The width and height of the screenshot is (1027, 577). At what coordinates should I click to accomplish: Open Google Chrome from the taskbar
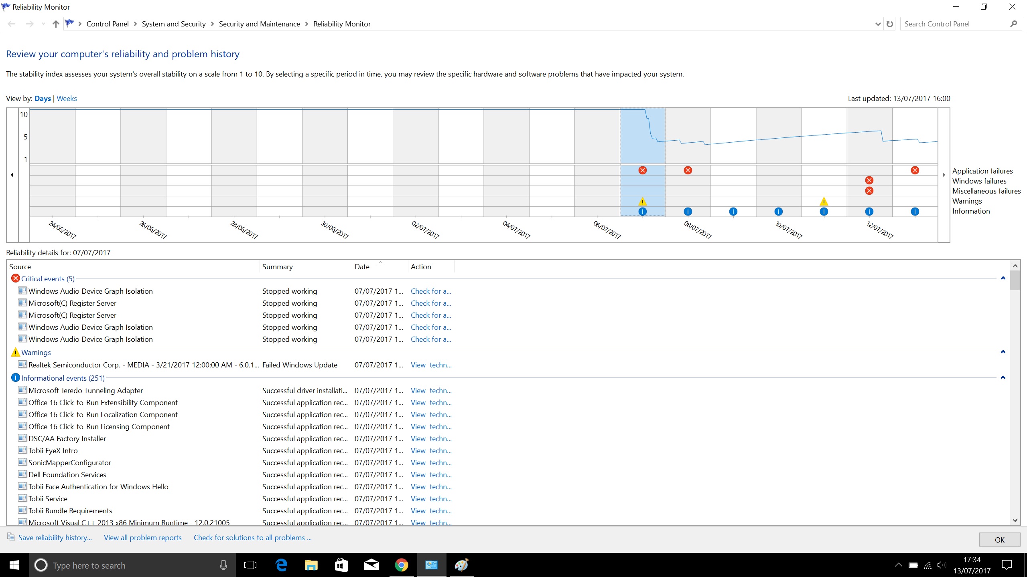click(x=401, y=565)
